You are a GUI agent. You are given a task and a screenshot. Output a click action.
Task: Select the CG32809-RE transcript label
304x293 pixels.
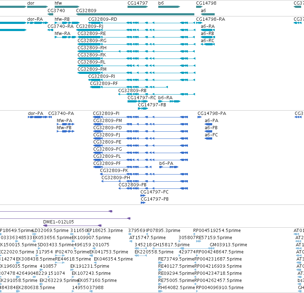(92, 34)
